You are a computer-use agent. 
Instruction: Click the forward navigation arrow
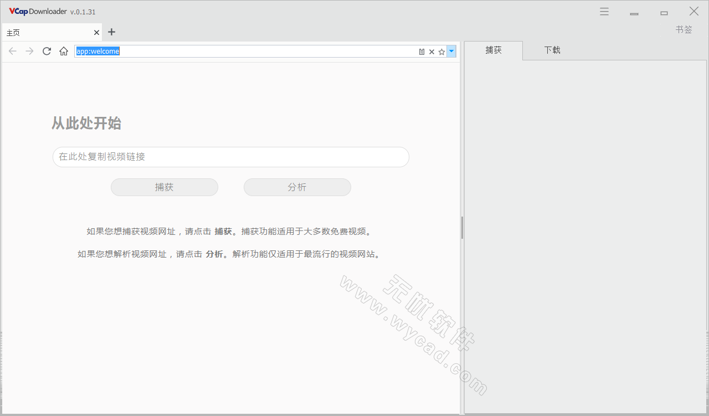click(x=30, y=52)
